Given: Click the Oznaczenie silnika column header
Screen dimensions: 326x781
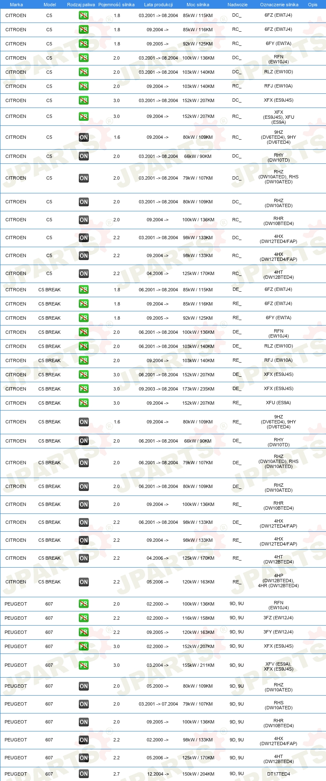Looking at the screenshot, I should point(279,5).
